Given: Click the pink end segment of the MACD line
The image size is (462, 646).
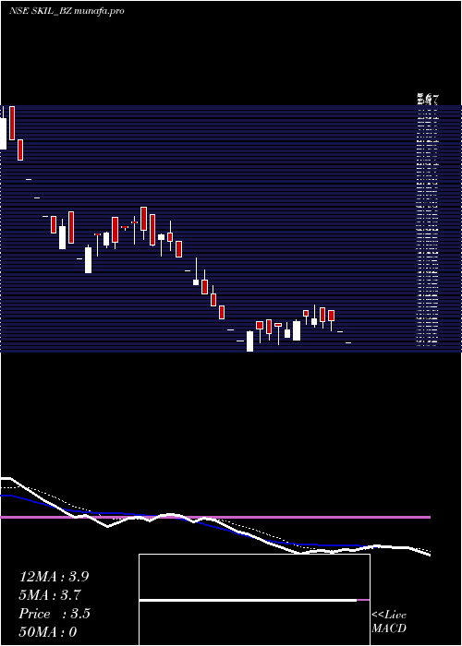Looking at the screenshot, I should [x=363, y=600].
